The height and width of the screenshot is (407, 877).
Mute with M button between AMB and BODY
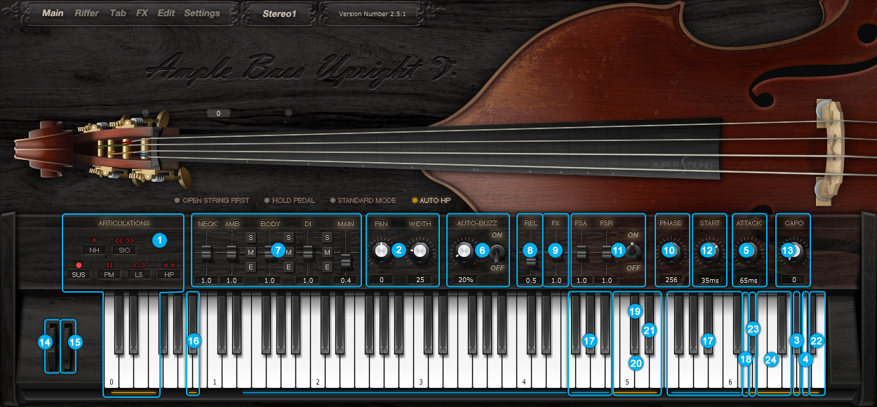(250, 252)
